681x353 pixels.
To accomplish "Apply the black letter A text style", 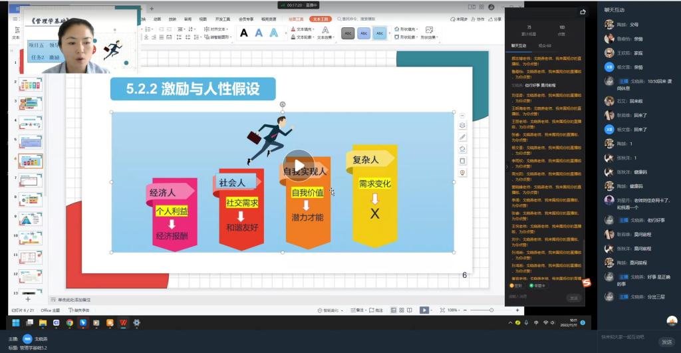I will coord(243,33).
